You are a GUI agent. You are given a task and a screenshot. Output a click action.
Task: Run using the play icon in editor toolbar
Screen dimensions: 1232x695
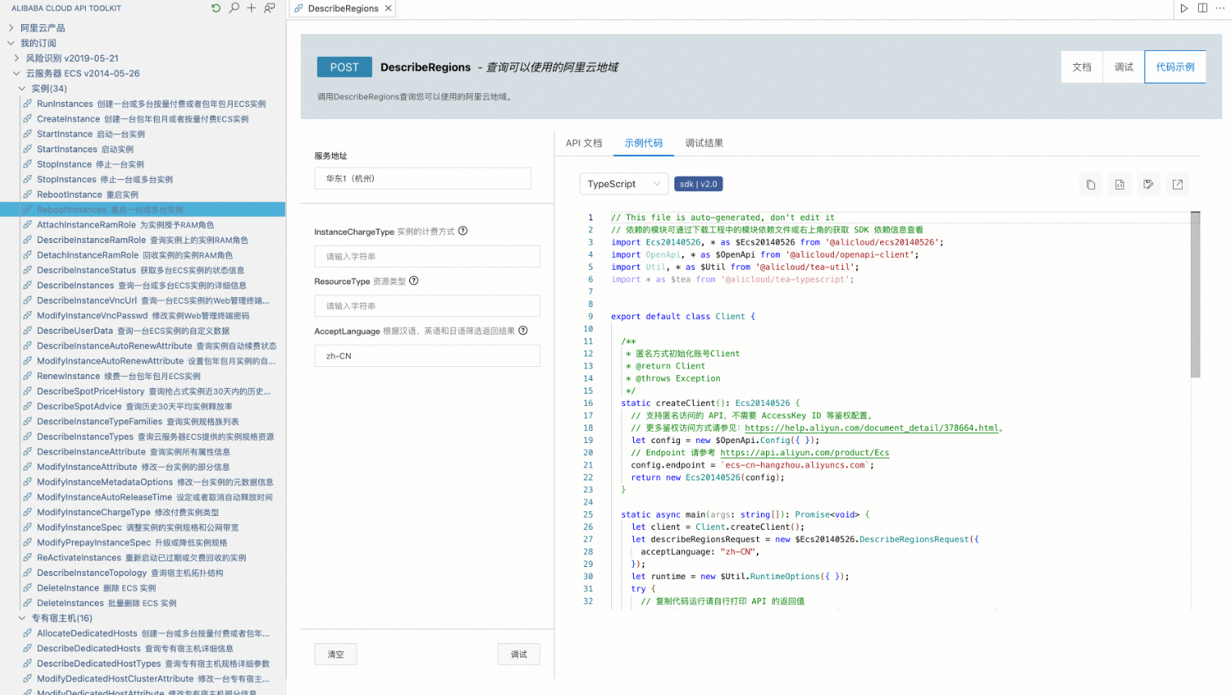(1184, 8)
